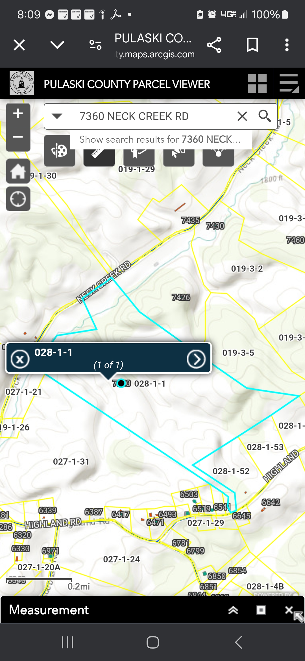
Task: Maximize the Measurement panel
Action: point(261,610)
